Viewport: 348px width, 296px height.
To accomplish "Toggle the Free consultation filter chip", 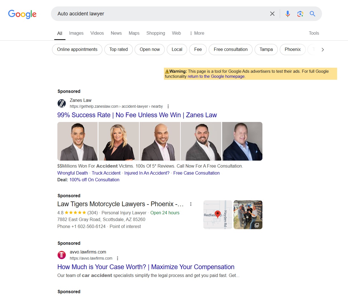I will (231, 50).
